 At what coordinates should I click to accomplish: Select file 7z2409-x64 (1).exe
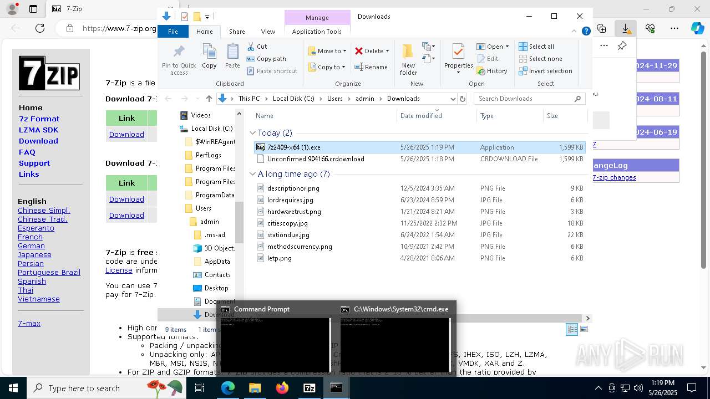[x=419, y=147]
